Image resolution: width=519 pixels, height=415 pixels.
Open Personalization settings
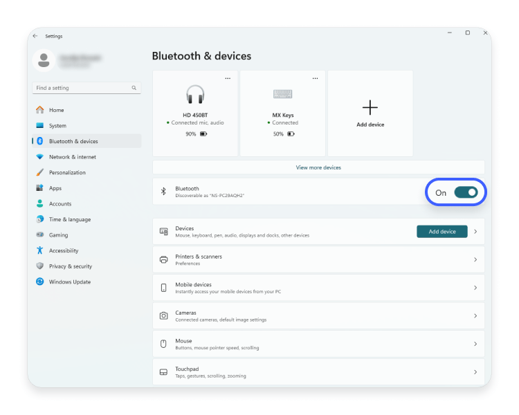point(86,172)
